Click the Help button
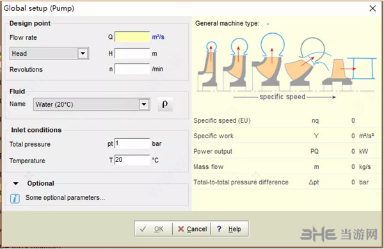Image resolution: width=384 pixels, height=249 pixels. click(x=229, y=229)
